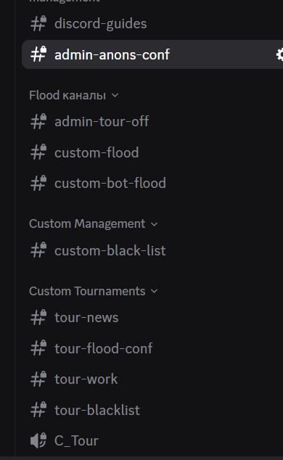Join the C_Tour voice channel

(x=152, y=440)
